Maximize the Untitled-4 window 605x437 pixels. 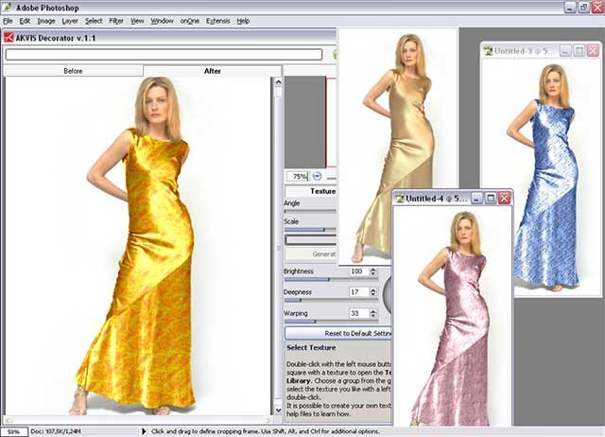(490, 199)
